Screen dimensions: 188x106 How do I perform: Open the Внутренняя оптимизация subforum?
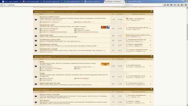coord(50,29)
